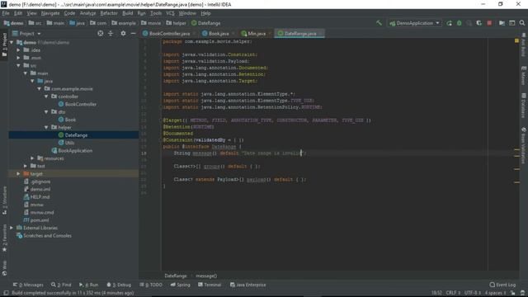The image size is (528, 297).
Task: Open Search Everywhere magnifier icon
Action: coord(522,23)
